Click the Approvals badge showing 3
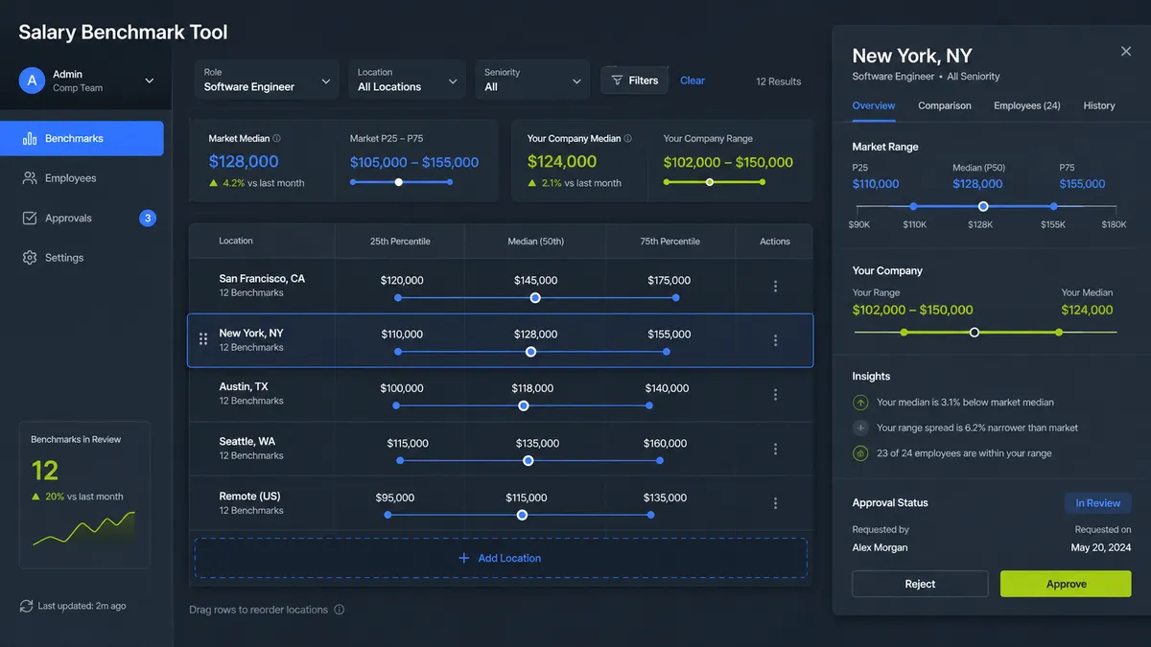1151x647 pixels. pyautogui.click(x=148, y=219)
